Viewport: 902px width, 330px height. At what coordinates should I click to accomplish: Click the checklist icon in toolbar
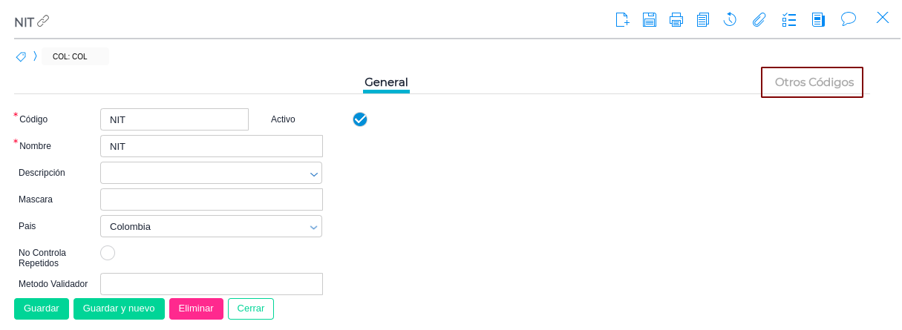tap(789, 19)
